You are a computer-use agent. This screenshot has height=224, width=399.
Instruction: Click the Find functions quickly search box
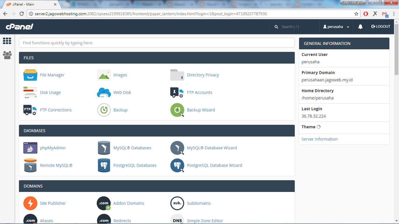(x=157, y=43)
